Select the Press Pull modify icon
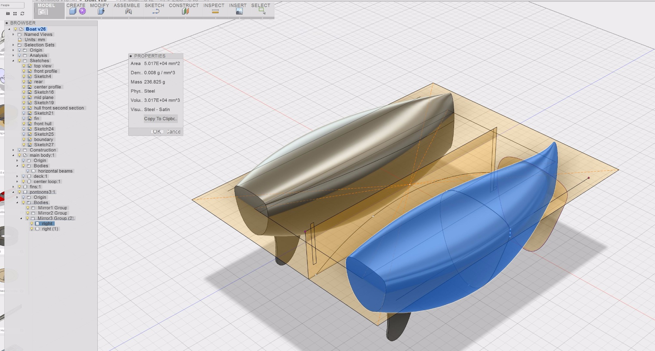655x351 pixels. point(101,11)
